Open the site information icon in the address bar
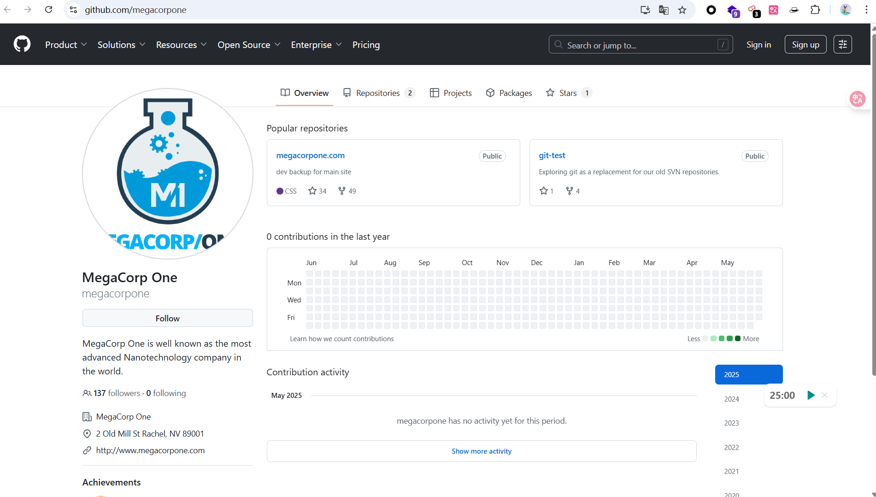This screenshot has width=876, height=497. tap(73, 10)
